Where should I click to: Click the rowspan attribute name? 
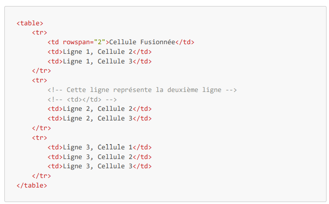click(x=77, y=42)
